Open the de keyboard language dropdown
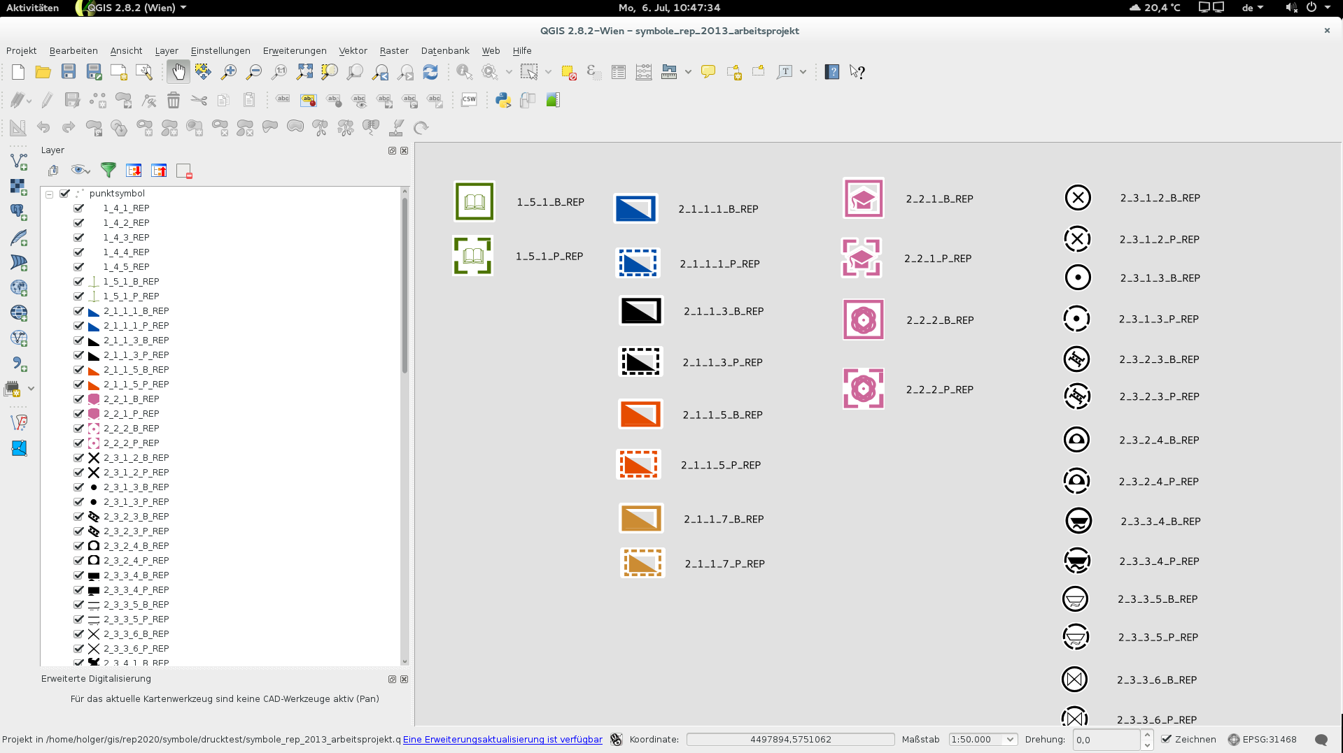 click(1252, 8)
